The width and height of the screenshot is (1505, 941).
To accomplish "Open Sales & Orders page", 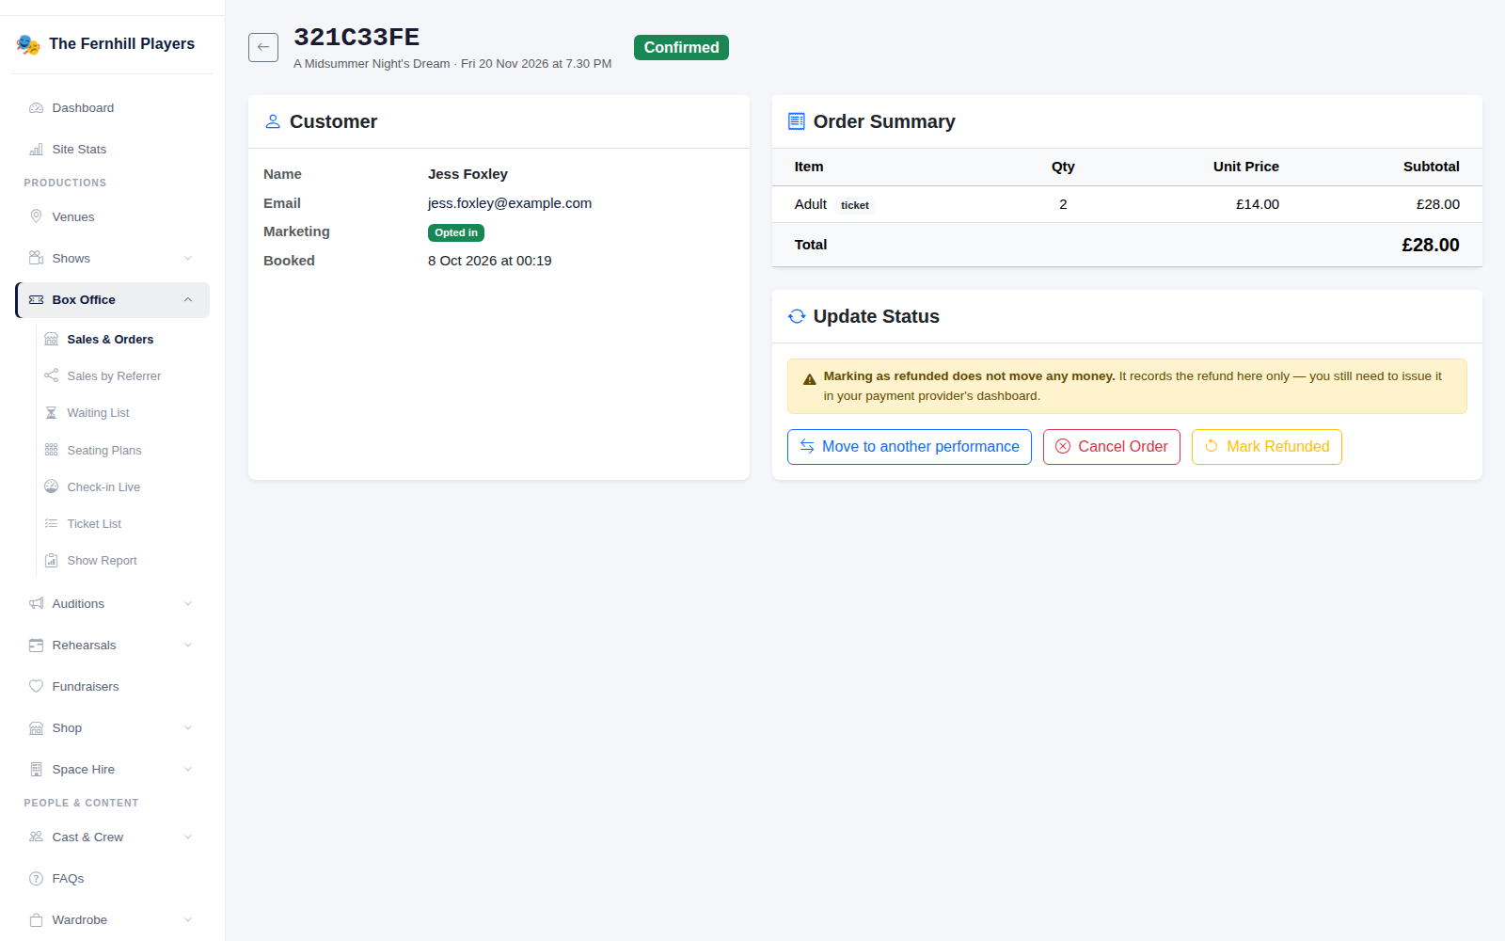I will [123, 340].
